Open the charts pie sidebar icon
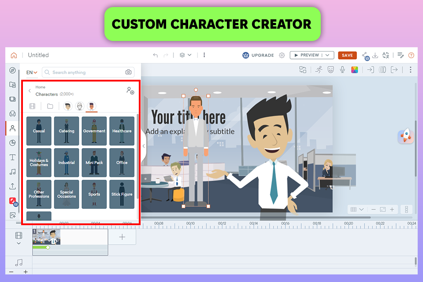The height and width of the screenshot is (282, 423). [12, 143]
